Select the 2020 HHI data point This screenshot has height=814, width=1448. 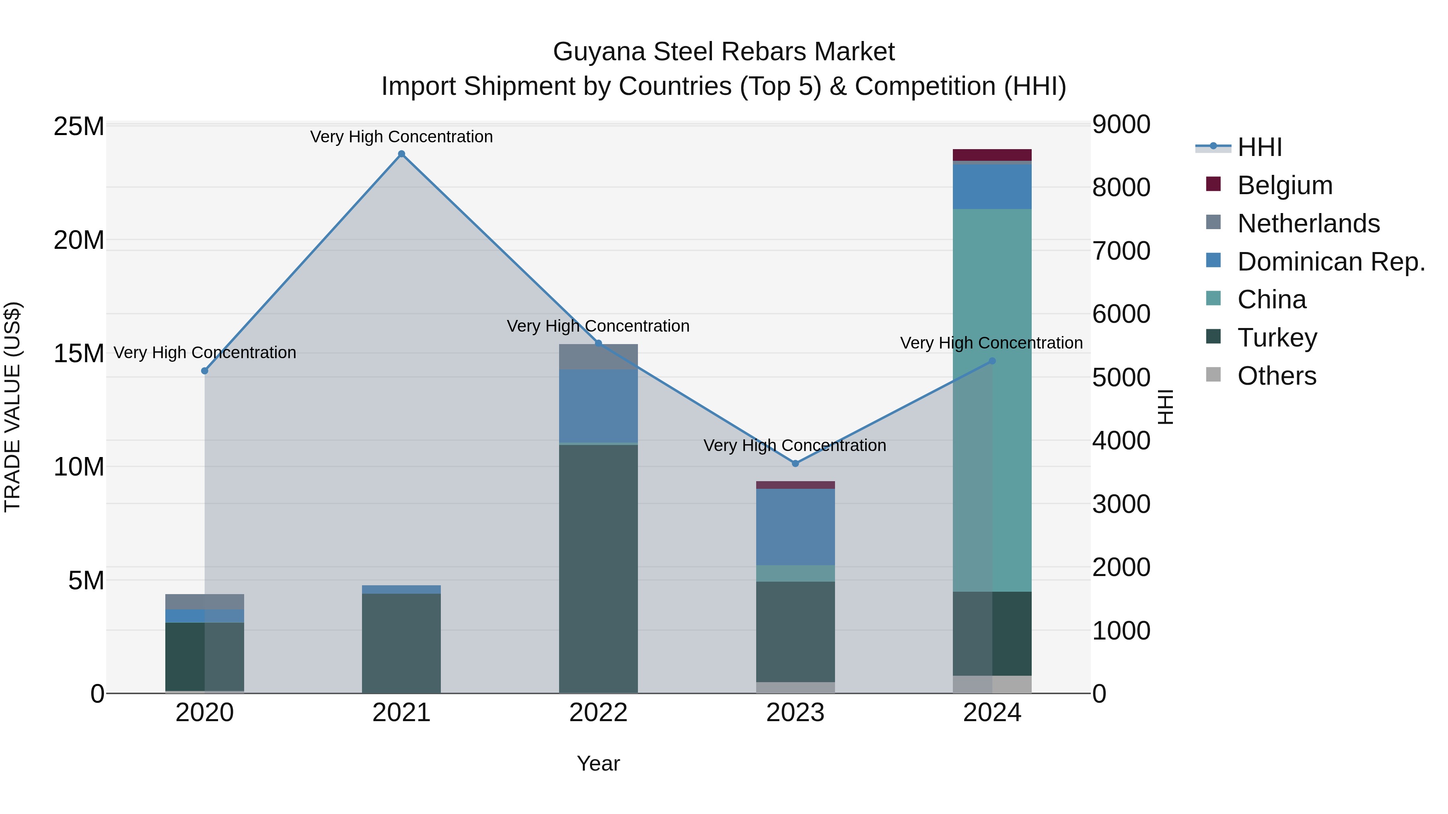205,371
